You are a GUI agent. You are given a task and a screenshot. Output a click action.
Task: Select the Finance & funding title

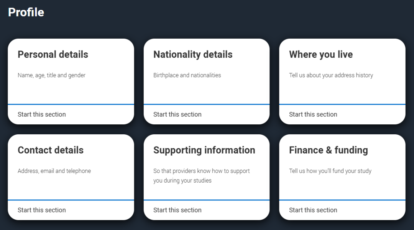pos(329,150)
